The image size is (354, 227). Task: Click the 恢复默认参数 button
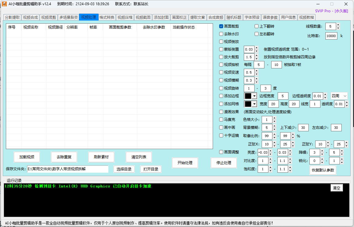click(x=323, y=170)
